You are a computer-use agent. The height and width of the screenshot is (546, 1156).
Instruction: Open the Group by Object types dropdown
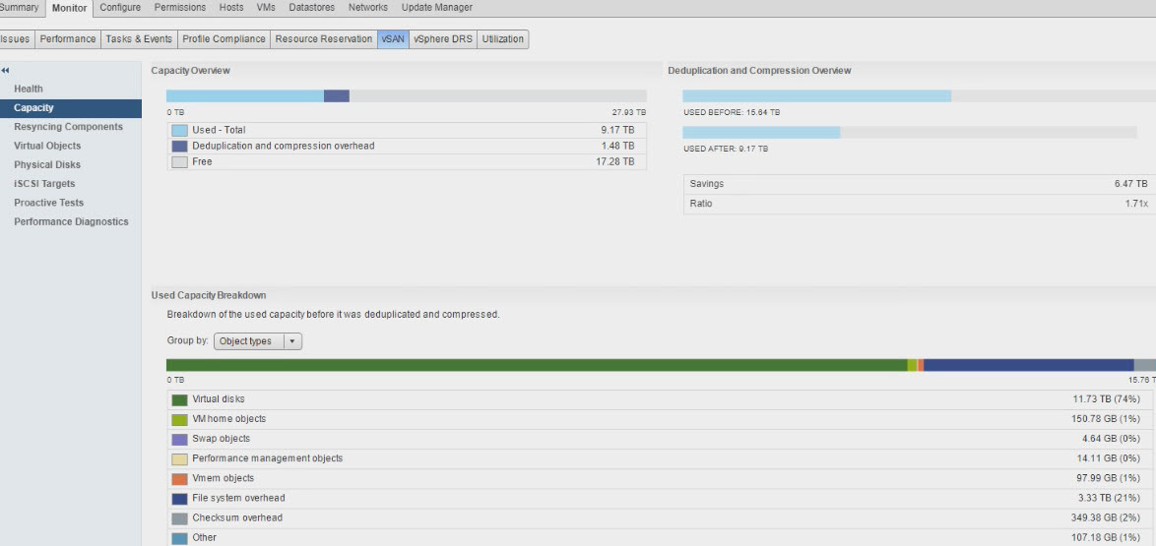point(258,341)
